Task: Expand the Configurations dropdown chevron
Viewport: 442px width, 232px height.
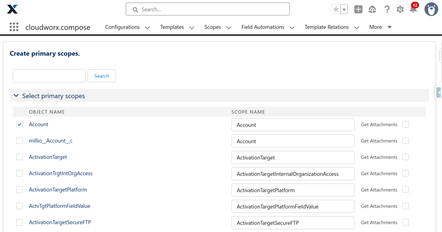Action: (147, 28)
